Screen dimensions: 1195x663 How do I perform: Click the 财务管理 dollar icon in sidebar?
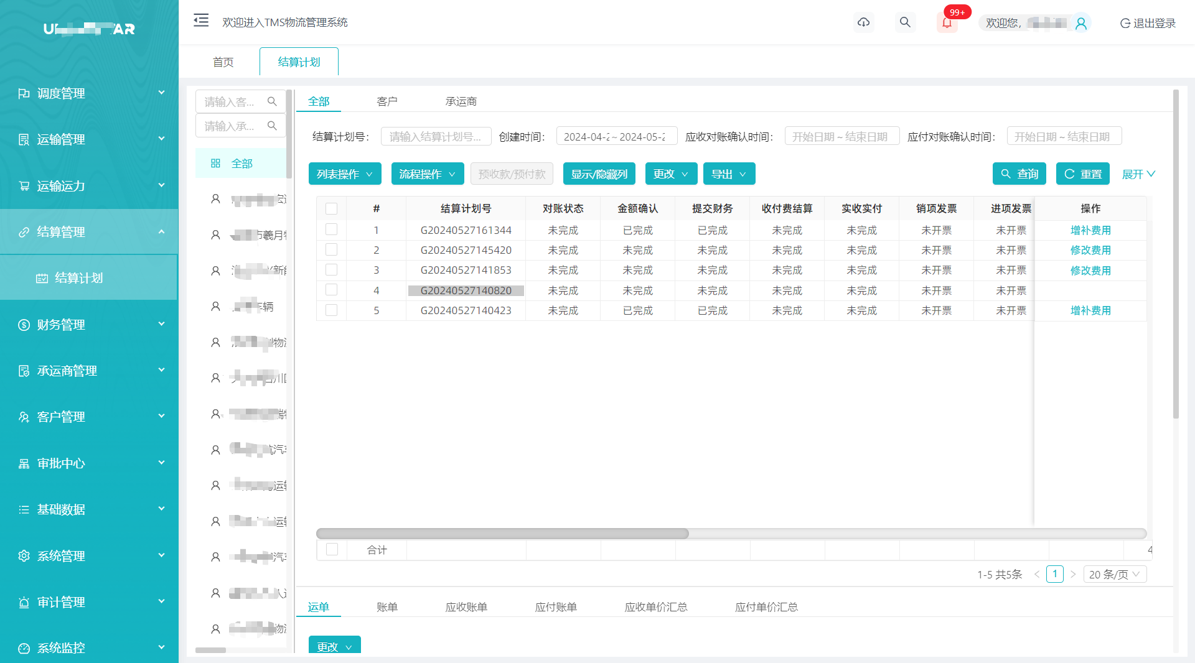(x=24, y=325)
